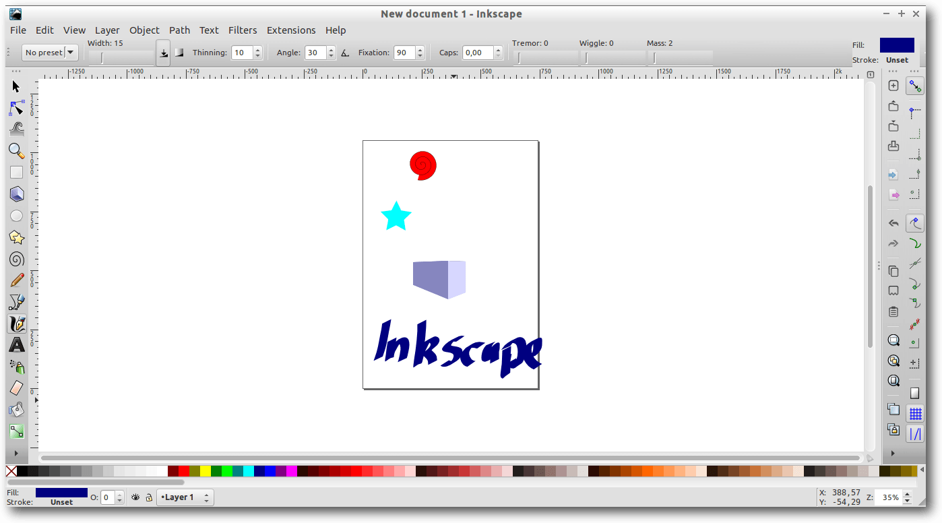Toggle snap to guides button
The height and width of the screenshot is (523, 942).
point(915,434)
